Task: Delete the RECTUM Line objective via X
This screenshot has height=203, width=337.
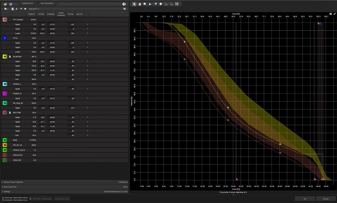Action: [x=87, y=135]
